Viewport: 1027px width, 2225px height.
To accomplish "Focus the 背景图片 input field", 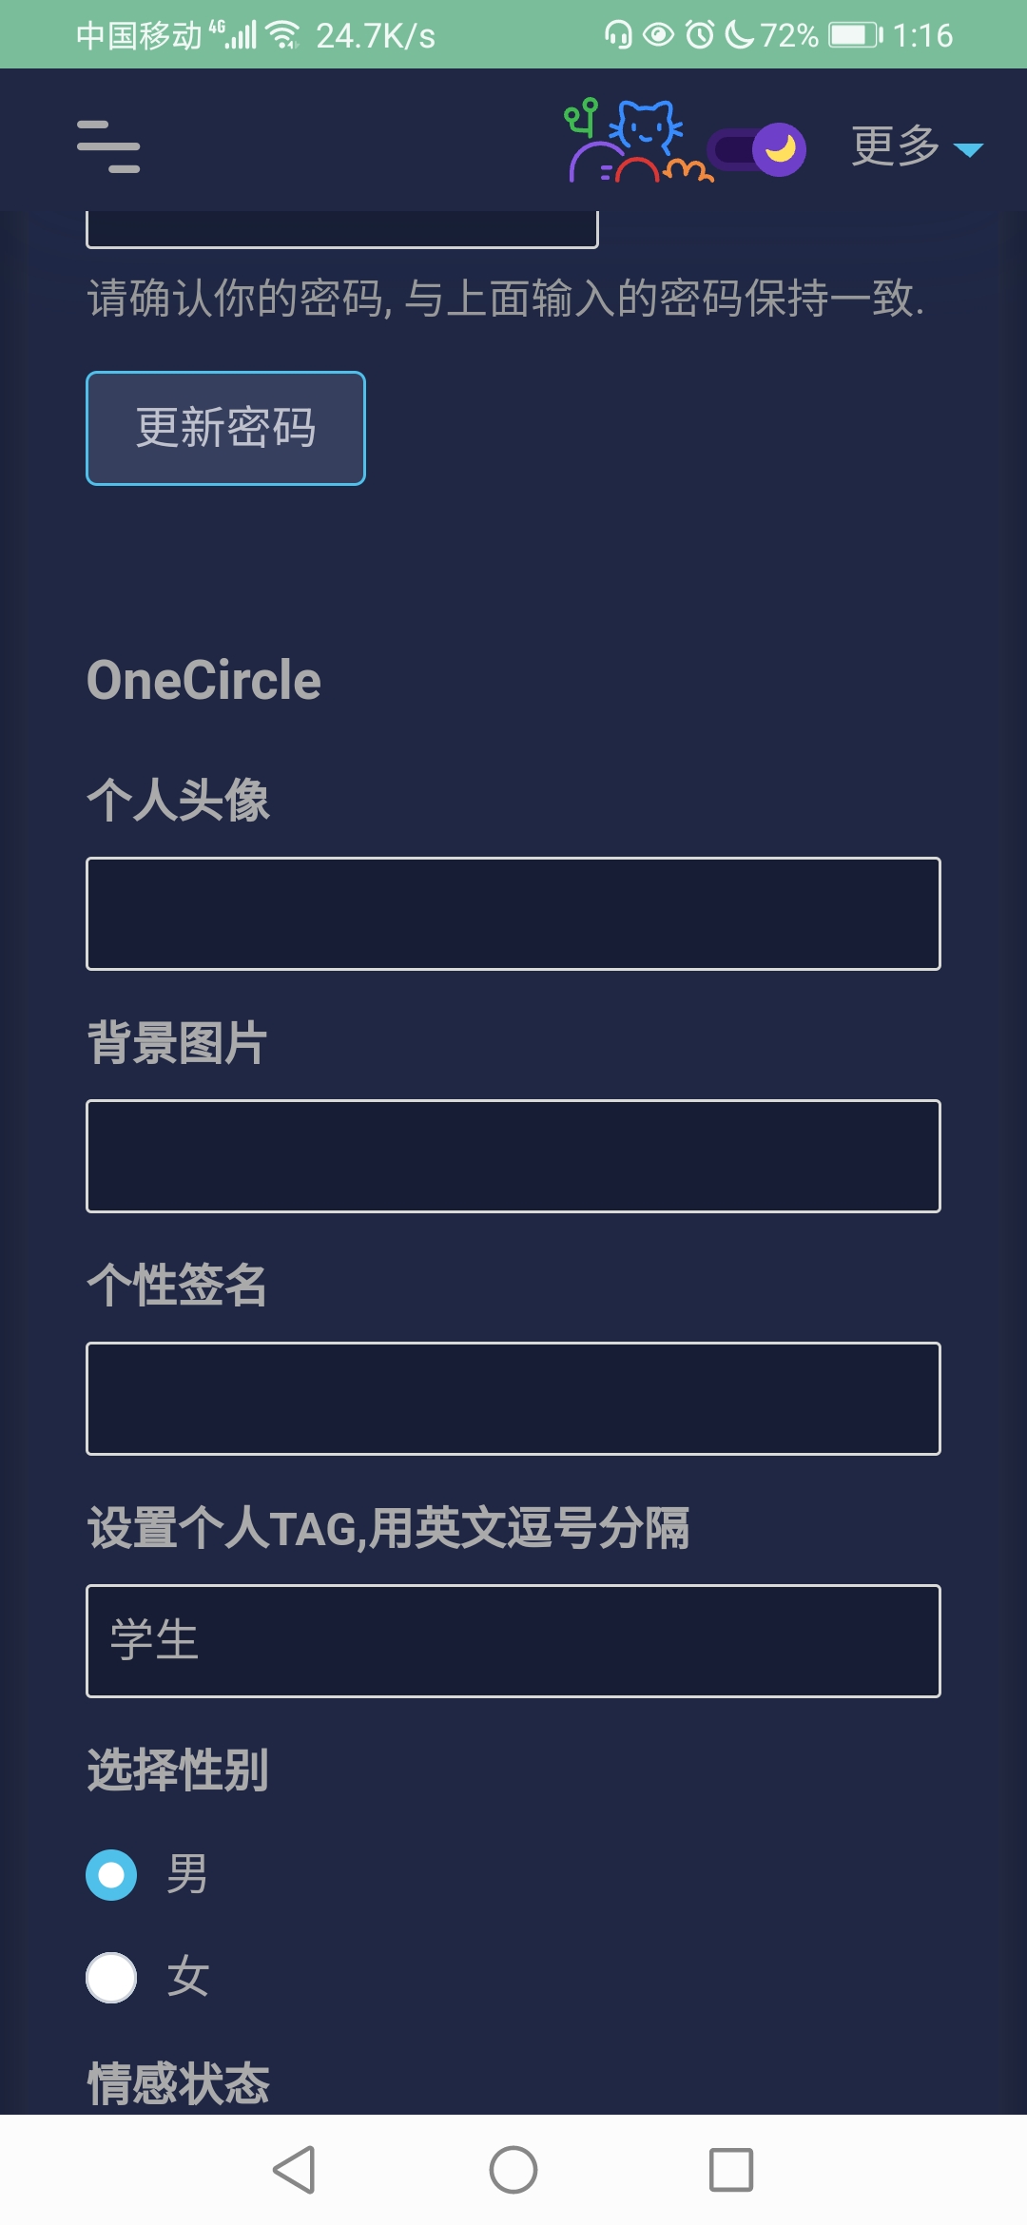I will coord(513,1156).
